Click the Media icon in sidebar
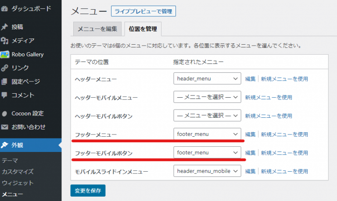The width and height of the screenshot is (337, 201). [4, 41]
